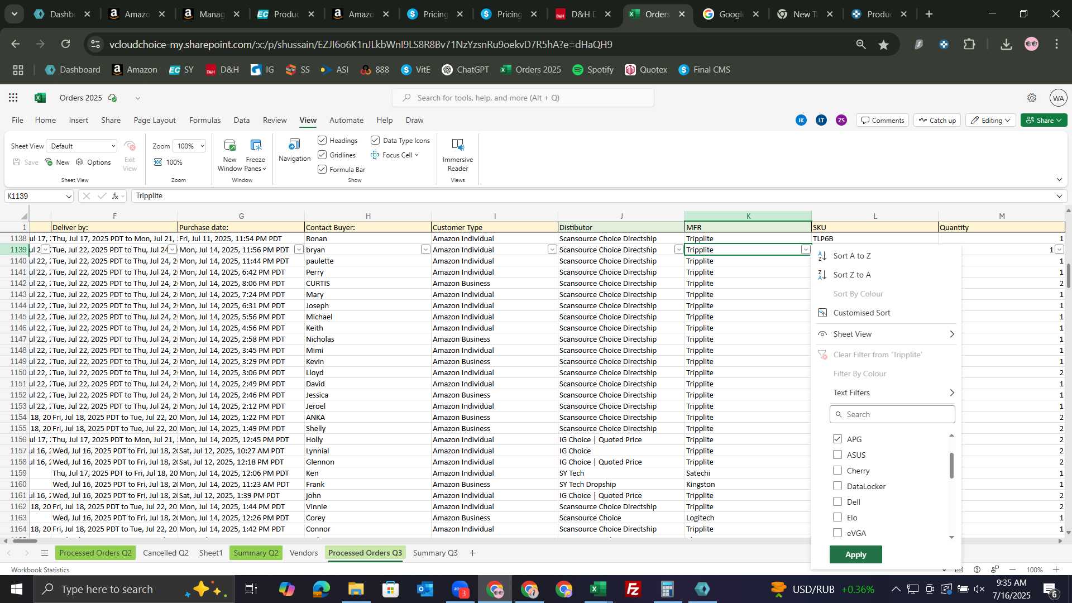Open Windows Start menu
This screenshot has height=603, width=1072.
(x=16, y=589)
